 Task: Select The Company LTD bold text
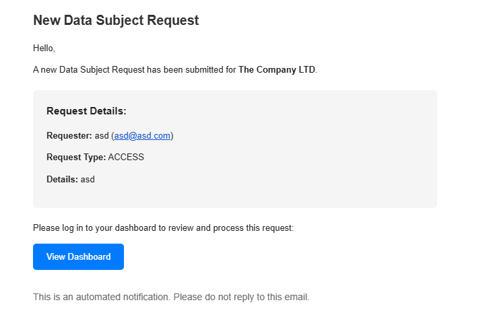click(277, 69)
